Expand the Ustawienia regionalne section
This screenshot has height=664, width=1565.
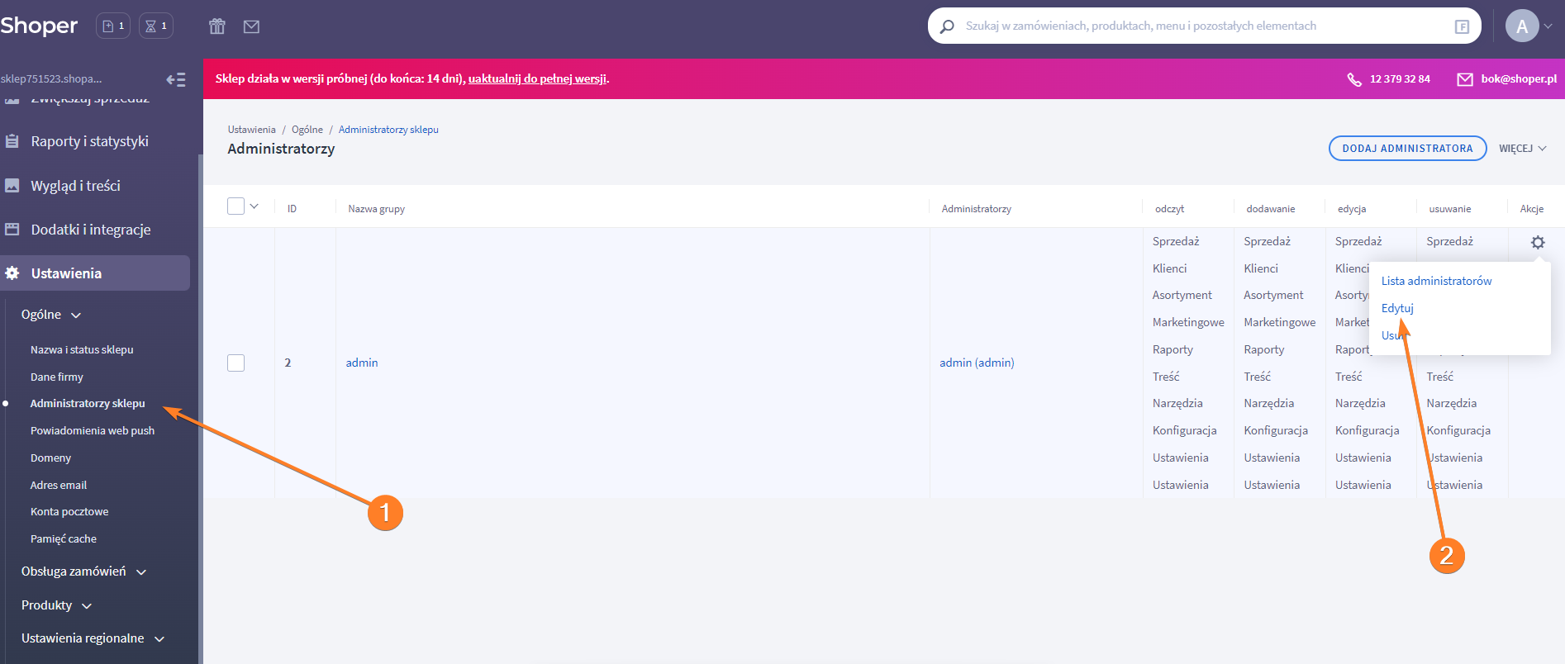click(x=93, y=638)
